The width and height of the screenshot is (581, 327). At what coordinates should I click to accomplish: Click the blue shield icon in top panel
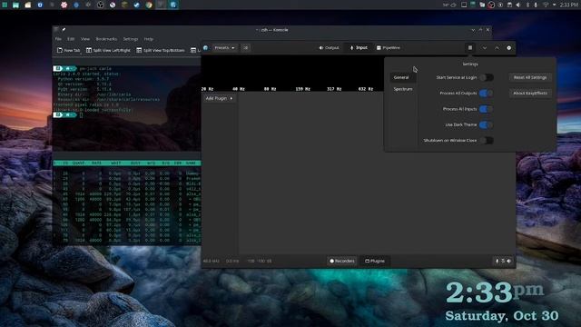pyautogui.click(x=40, y=5)
